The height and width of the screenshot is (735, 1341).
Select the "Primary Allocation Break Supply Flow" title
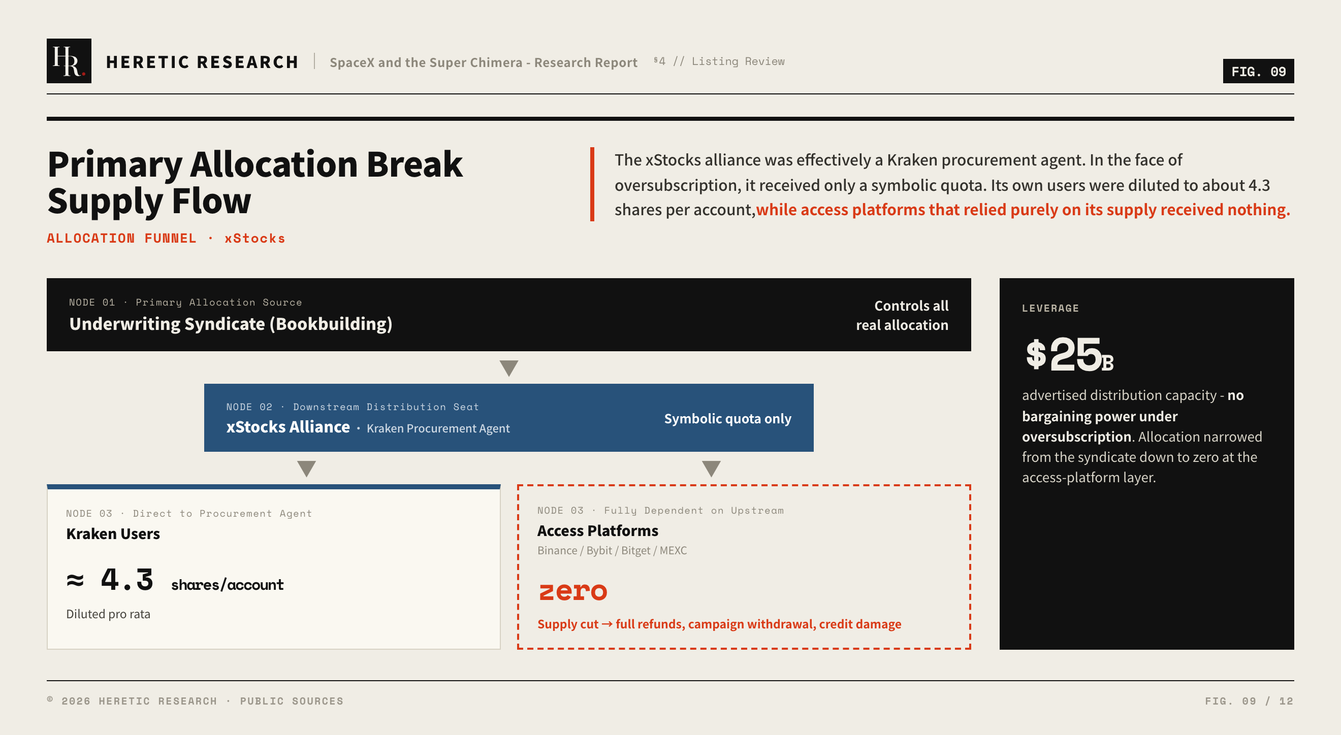click(255, 182)
